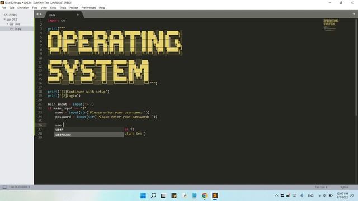Choose 'username' autocomplete suggestion

coord(89,135)
